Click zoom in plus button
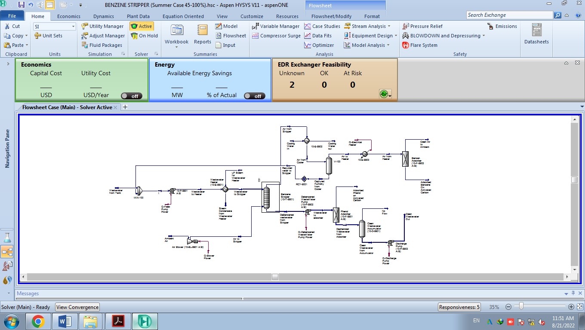The image size is (585, 330). [x=571, y=307]
